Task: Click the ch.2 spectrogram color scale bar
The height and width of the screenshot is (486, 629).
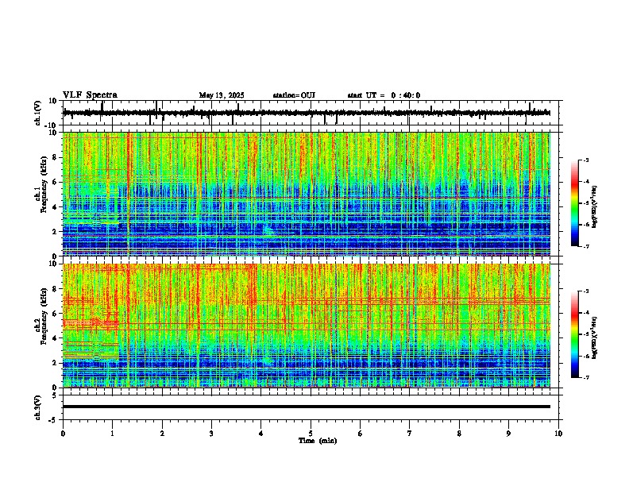Action: (574, 334)
